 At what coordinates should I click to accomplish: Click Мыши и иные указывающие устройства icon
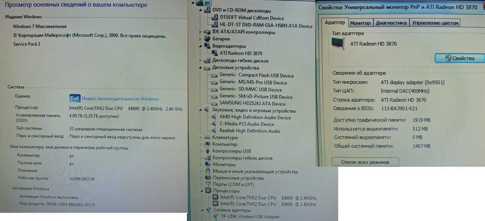coord(208,171)
